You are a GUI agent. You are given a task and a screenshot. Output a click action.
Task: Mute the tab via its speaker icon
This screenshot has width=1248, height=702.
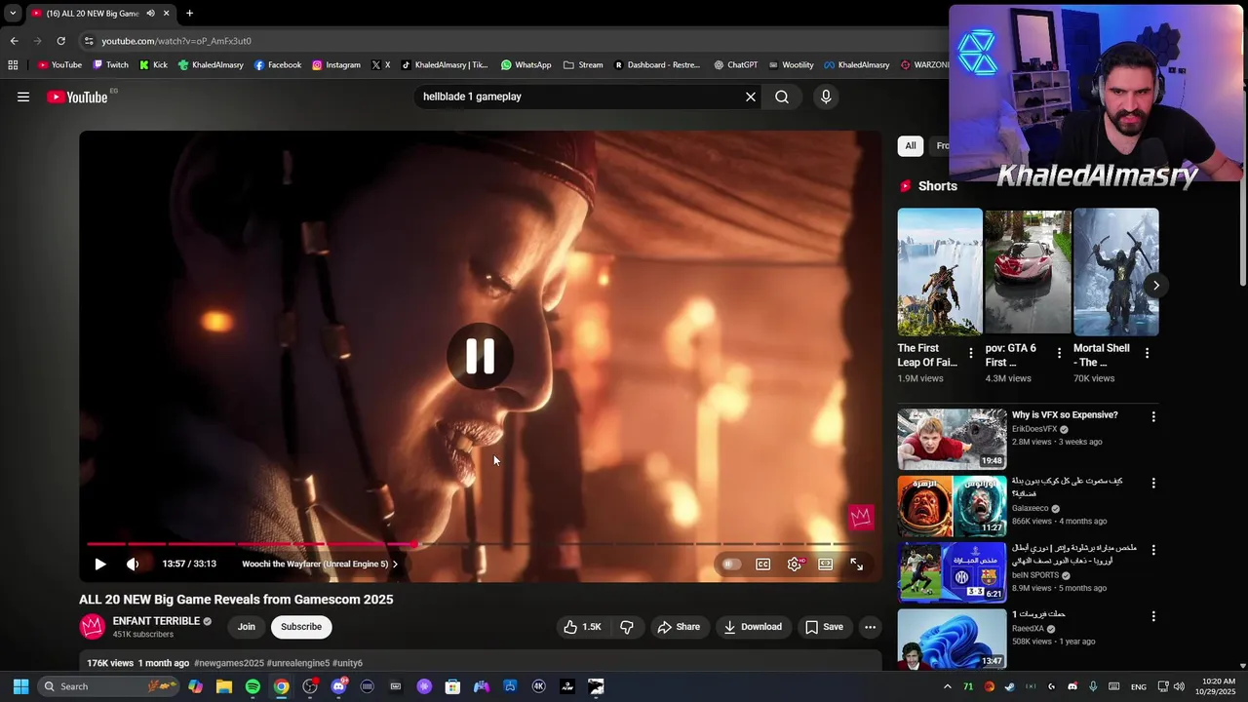click(x=150, y=14)
